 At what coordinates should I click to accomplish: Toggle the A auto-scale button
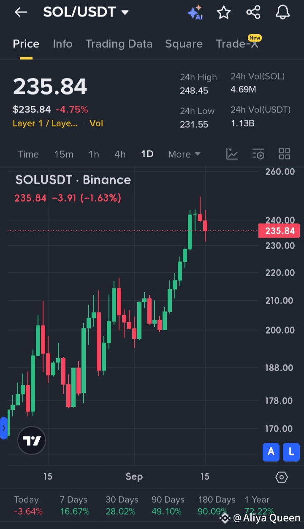[x=271, y=452]
